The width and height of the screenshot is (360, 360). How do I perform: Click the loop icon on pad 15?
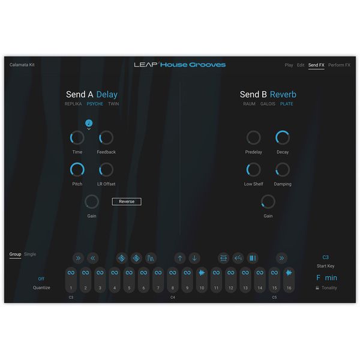[274, 272]
